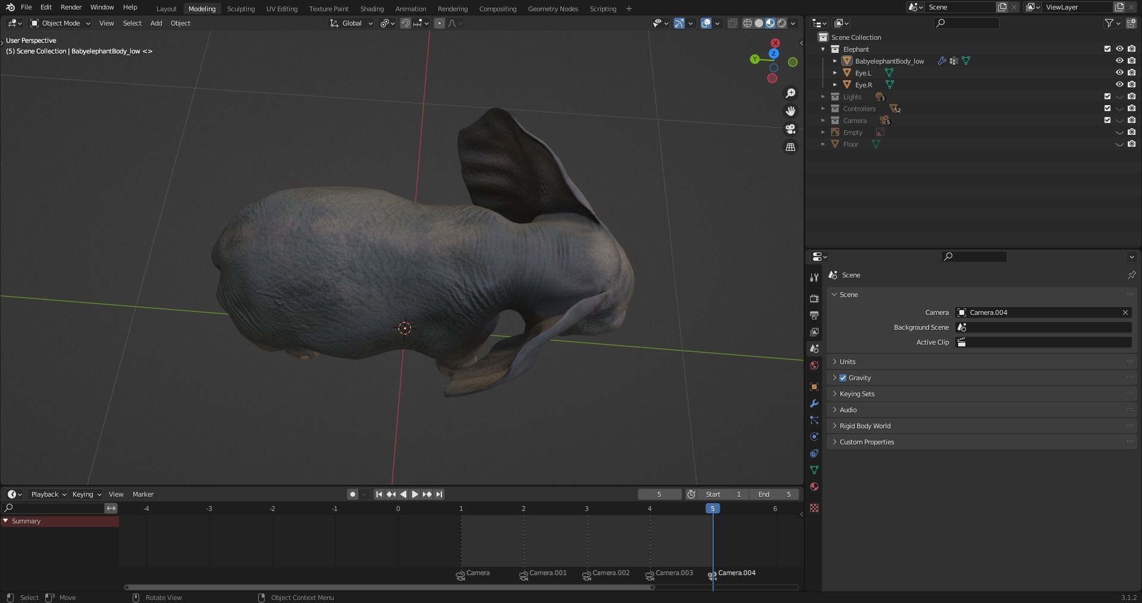
Task: Open the Modifiers properties tab
Action: [x=814, y=403]
